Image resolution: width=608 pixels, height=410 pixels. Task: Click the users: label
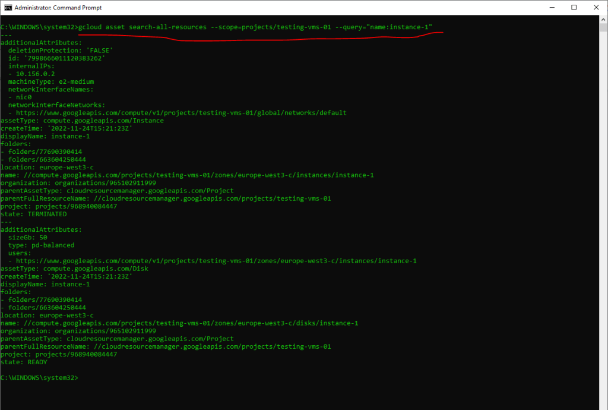(20, 253)
